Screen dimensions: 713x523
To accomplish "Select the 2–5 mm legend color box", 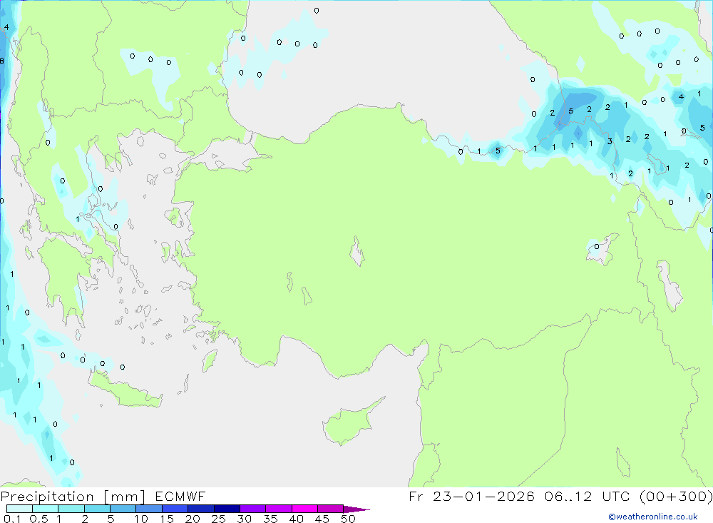I will coord(97,509).
